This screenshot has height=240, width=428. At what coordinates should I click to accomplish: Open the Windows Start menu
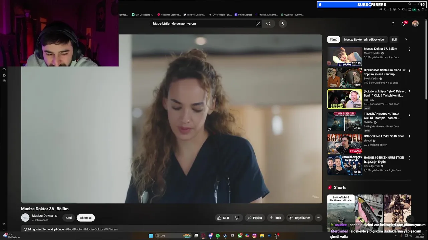pyautogui.click(x=151, y=236)
